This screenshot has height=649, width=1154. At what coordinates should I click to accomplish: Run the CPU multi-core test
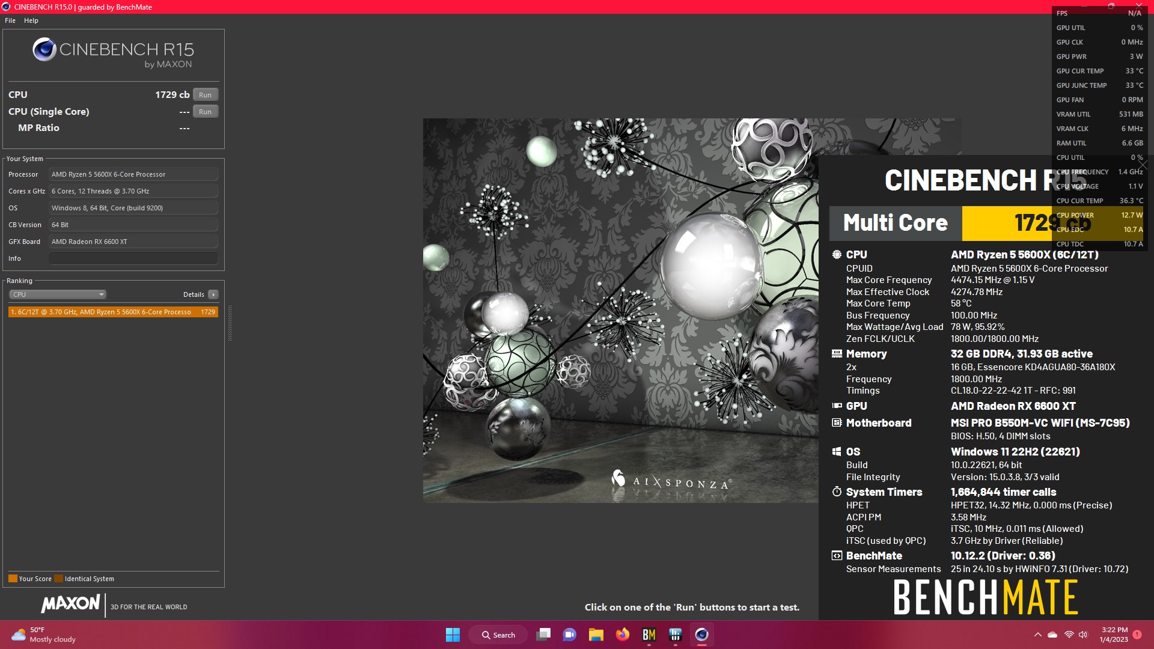coord(206,95)
